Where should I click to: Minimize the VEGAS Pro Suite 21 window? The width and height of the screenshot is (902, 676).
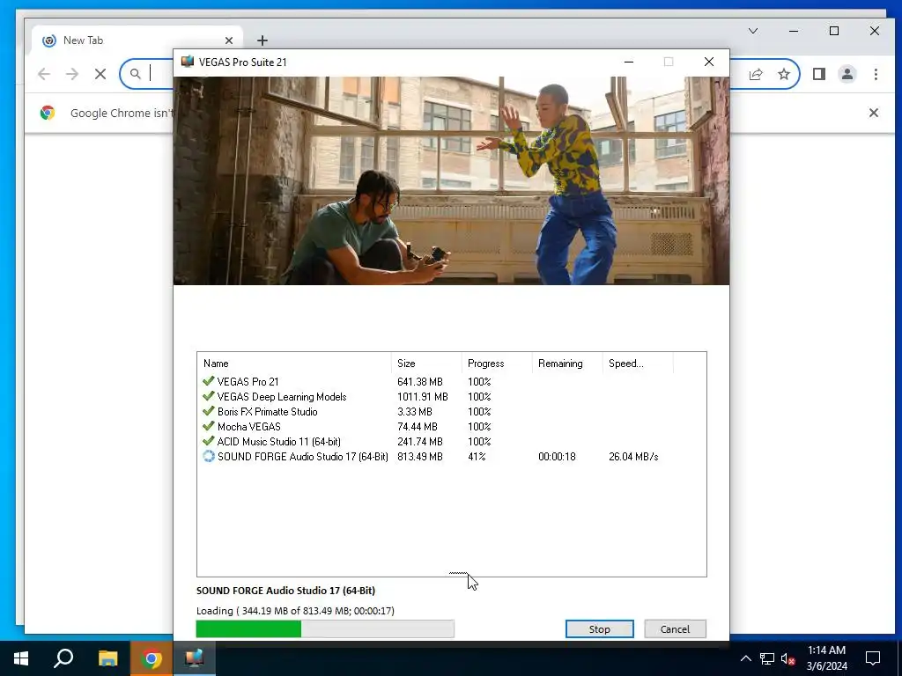(x=629, y=62)
